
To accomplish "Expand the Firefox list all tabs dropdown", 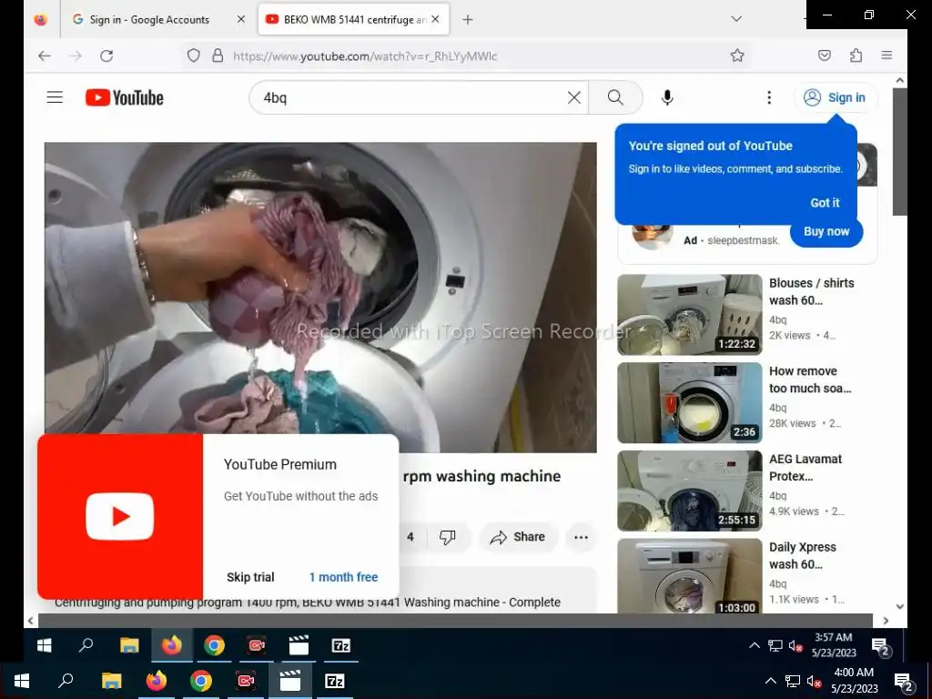I will tap(735, 19).
